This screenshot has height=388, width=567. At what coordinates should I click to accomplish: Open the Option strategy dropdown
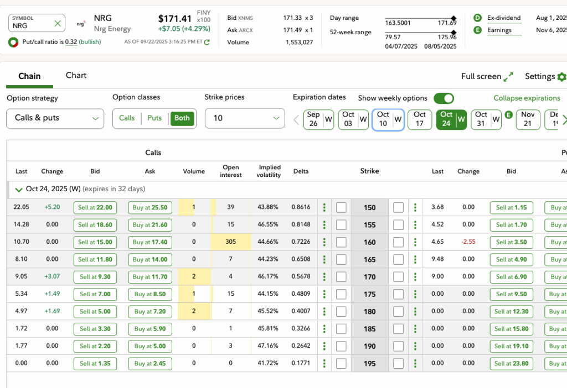coord(55,118)
